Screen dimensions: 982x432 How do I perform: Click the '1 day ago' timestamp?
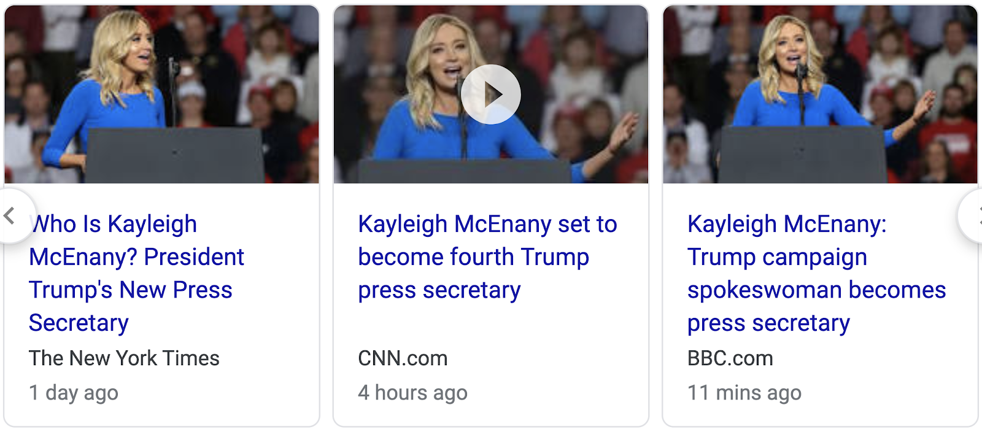point(74,393)
